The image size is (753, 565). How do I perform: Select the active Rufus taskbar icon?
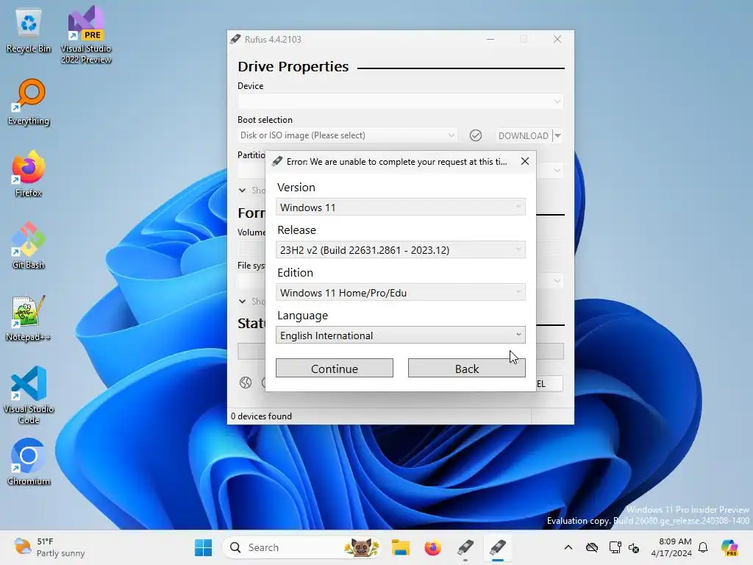498,547
